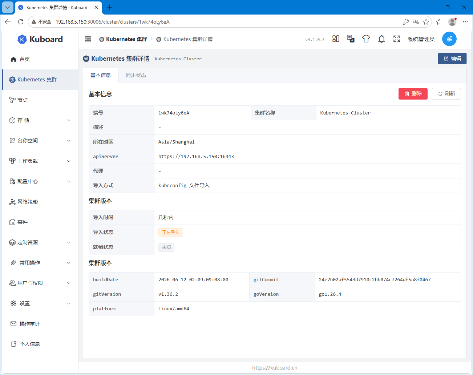The image size is (473, 375).
Task: Open 操作审计 audit log page
Action: pos(40,324)
